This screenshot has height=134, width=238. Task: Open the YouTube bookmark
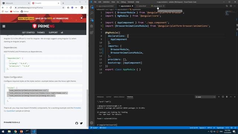click(15, 12)
